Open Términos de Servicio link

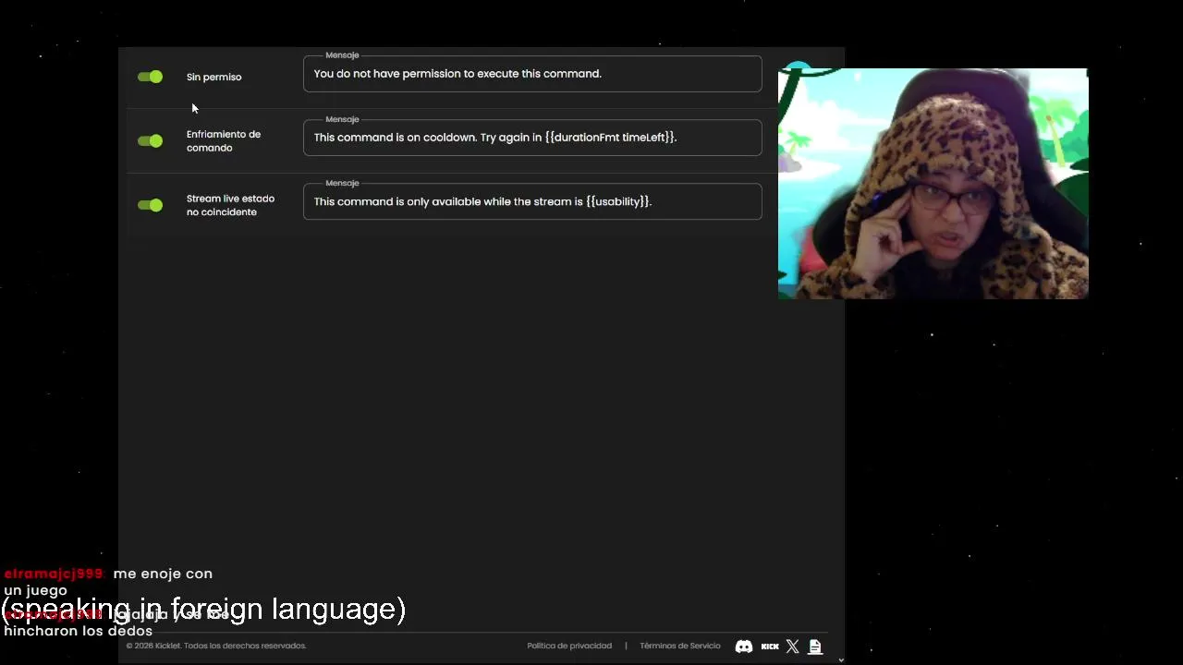click(680, 646)
